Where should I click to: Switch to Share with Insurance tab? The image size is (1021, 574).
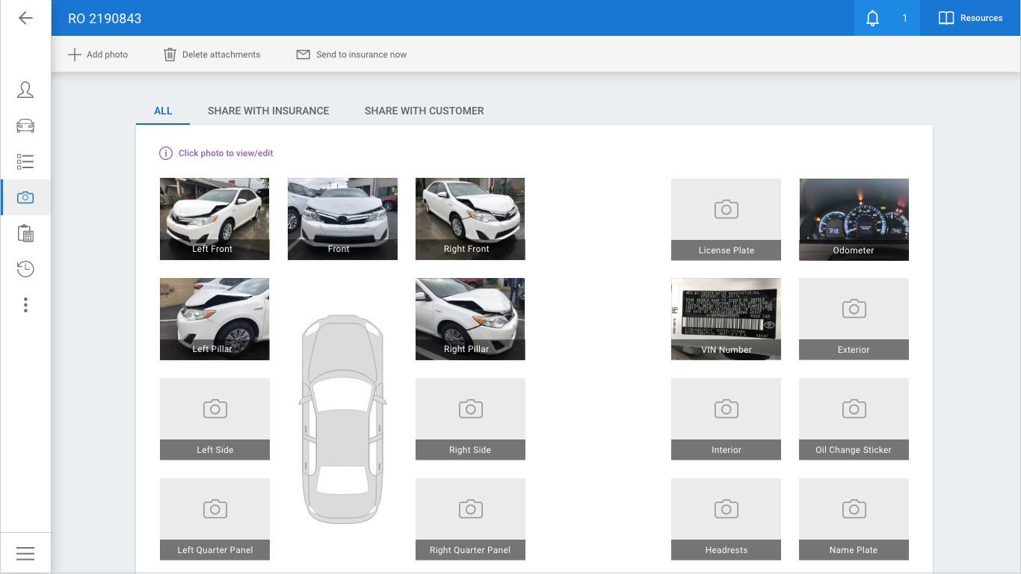coord(268,111)
